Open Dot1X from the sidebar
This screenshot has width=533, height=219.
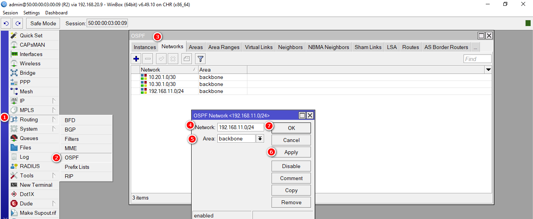(34, 194)
